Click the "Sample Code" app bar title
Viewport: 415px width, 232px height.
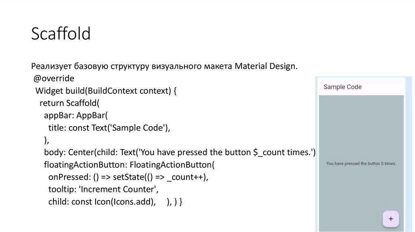[x=342, y=87]
